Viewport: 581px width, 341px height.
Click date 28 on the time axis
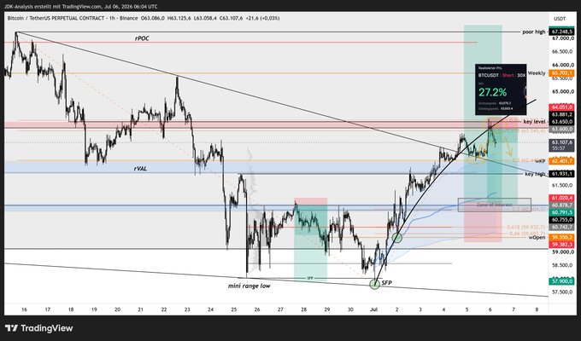(x=304, y=309)
